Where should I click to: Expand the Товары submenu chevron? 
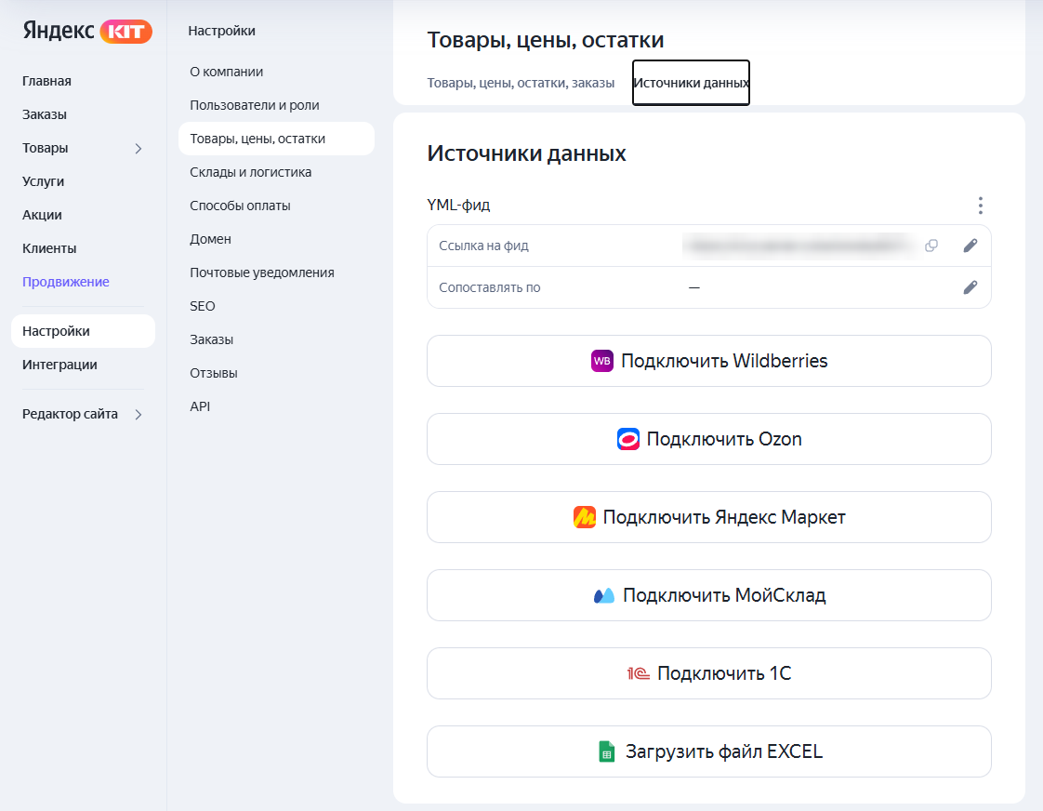139,149
